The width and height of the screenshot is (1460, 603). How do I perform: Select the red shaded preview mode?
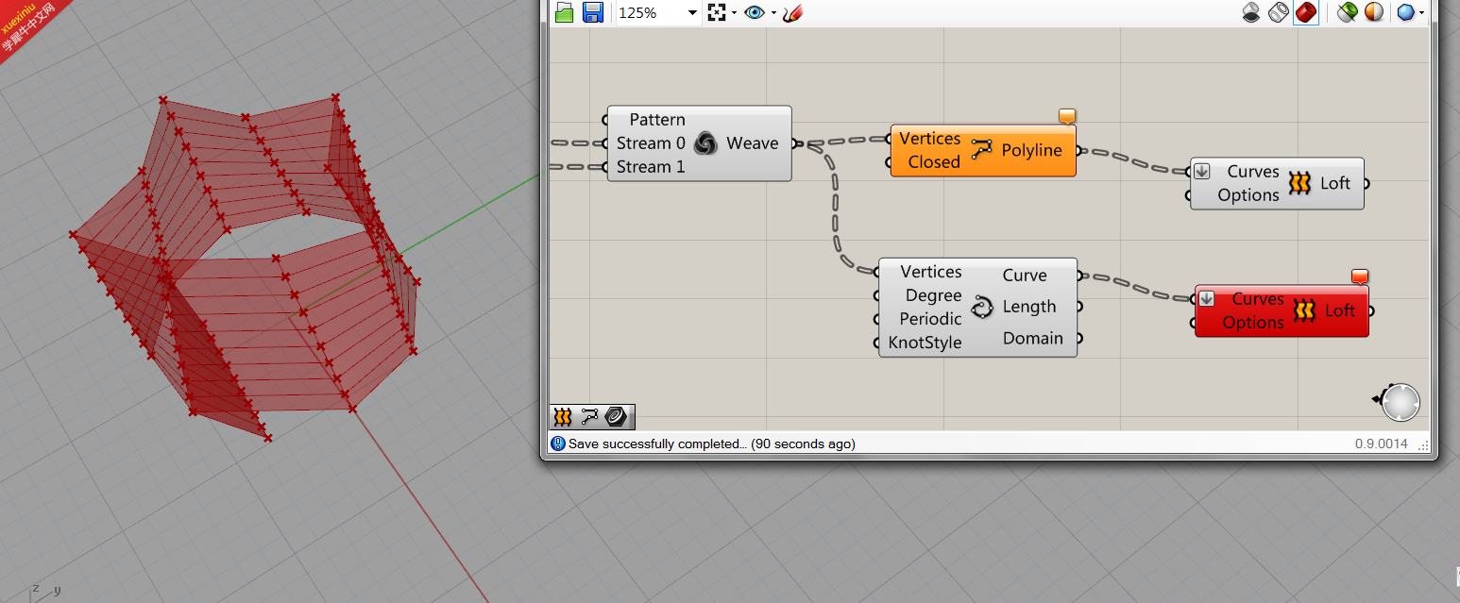click(1306, 12)
